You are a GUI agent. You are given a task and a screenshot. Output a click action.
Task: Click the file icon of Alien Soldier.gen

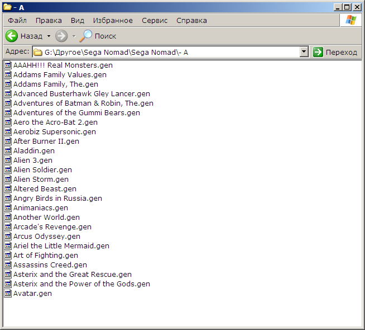pos(8,169)
